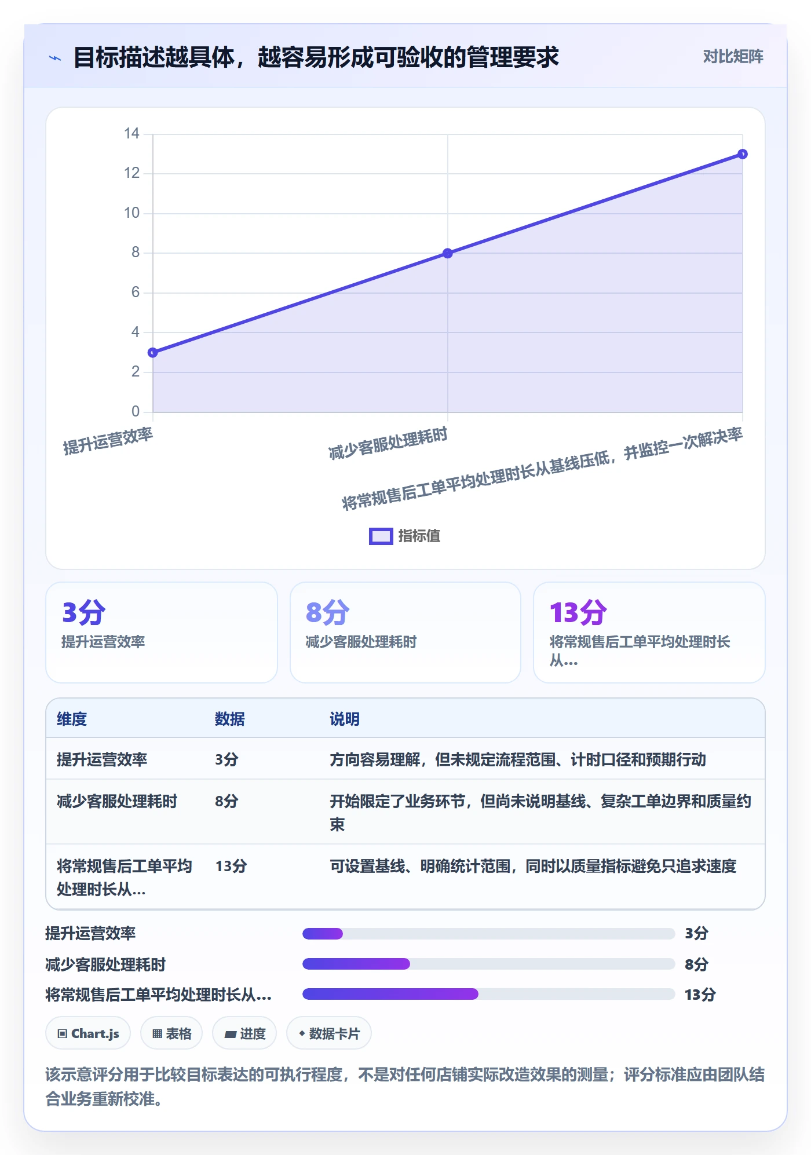This screenshot has width=811, height=1155.
Task: Select the 数据卡片 tag chip
Action: click(x=329, y=1033)
